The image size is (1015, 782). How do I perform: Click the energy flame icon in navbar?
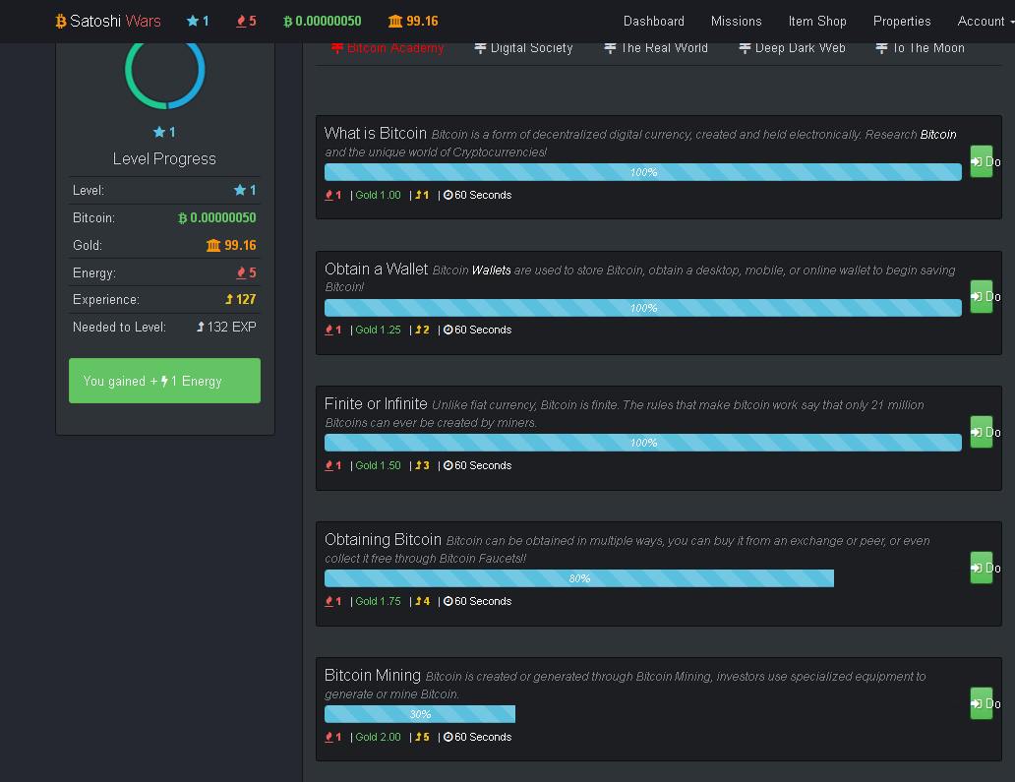coord(241,21)
